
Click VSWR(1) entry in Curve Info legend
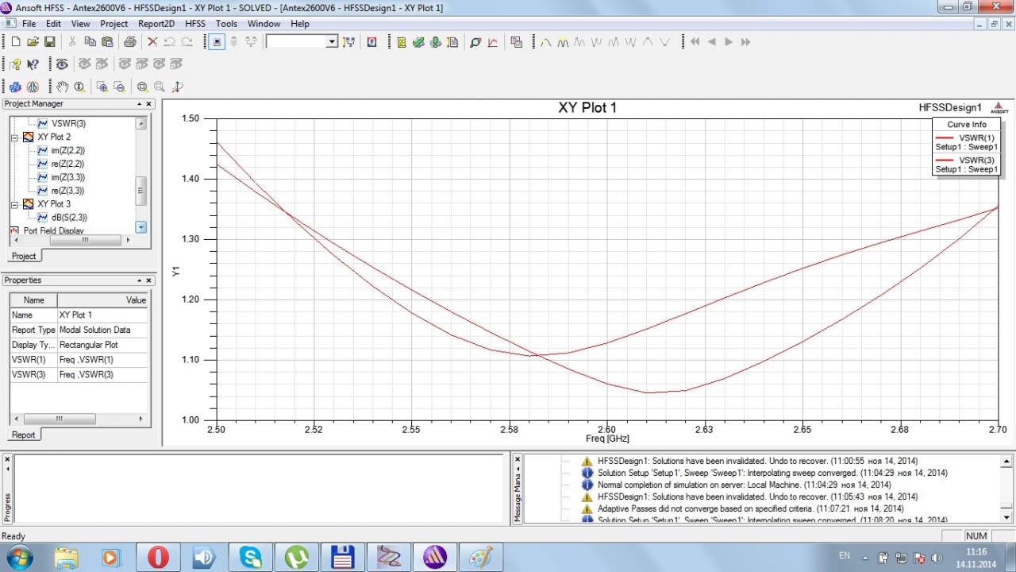pyautogui.click(x=976, y=137)
